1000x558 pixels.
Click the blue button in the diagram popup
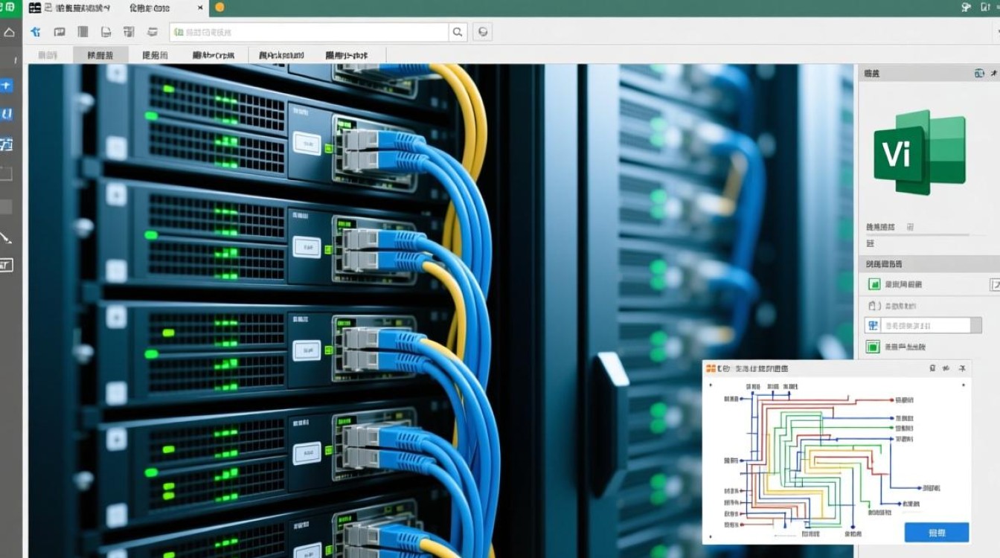pyautogui.click(x=936, y=533)
